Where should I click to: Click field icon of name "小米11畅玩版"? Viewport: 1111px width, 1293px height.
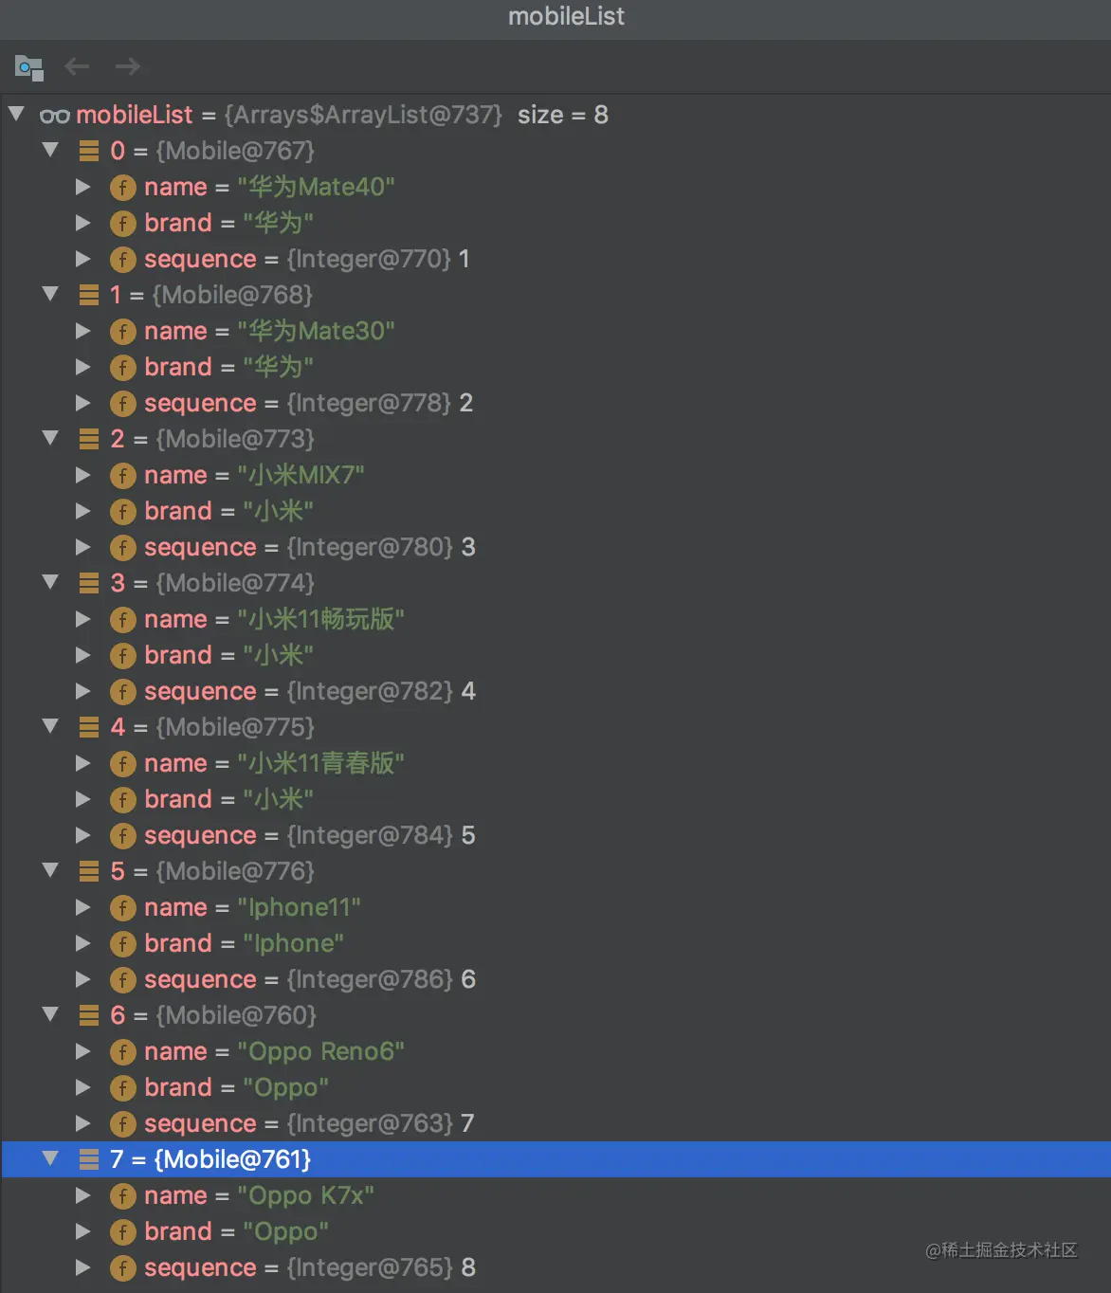click(x=123, y=620)
